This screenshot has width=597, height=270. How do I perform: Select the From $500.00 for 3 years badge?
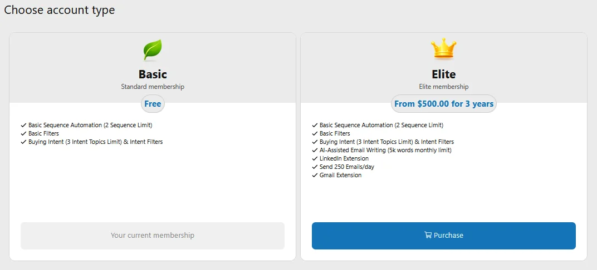[444, 104]
